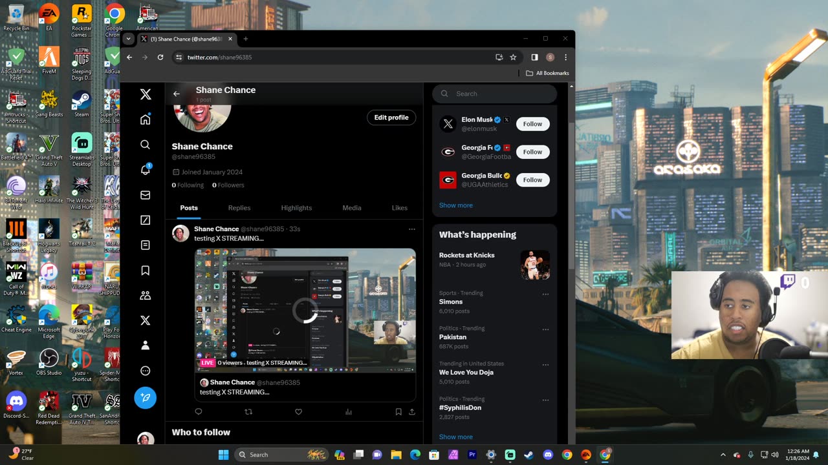Click Show more under follow suggestions
This screenshot has width=828, height=465.
coord(456,205)
